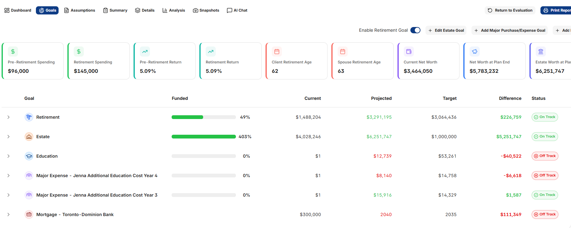Expand the Estate goal row
Image resolution: width=571 pixels, height=228 pixels.
pos(9,137)
